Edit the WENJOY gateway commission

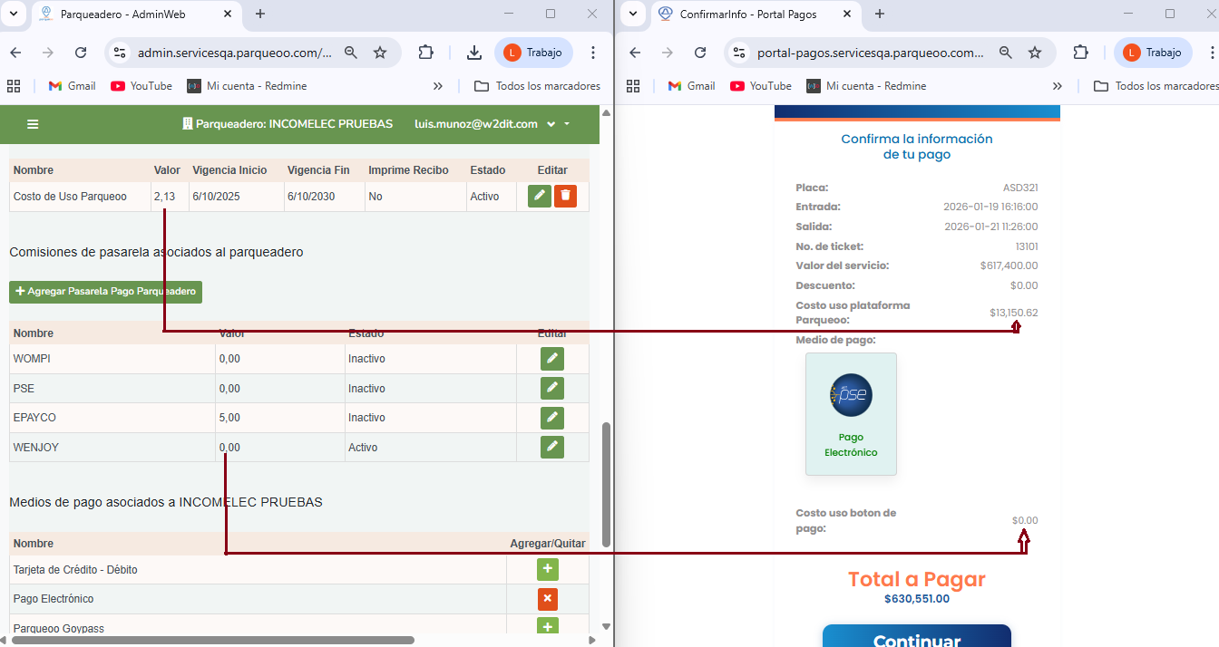coord(551,447)
